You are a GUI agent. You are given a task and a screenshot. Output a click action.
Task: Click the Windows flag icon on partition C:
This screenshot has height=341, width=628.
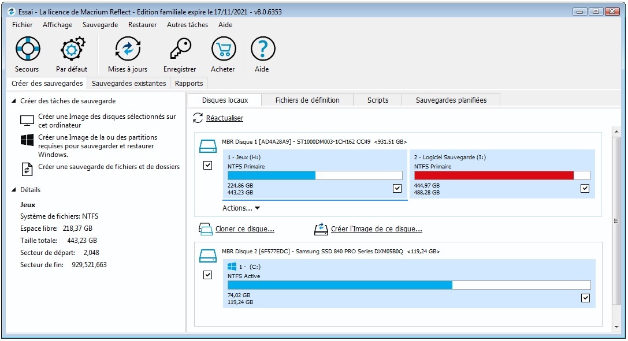coord(232,267)
